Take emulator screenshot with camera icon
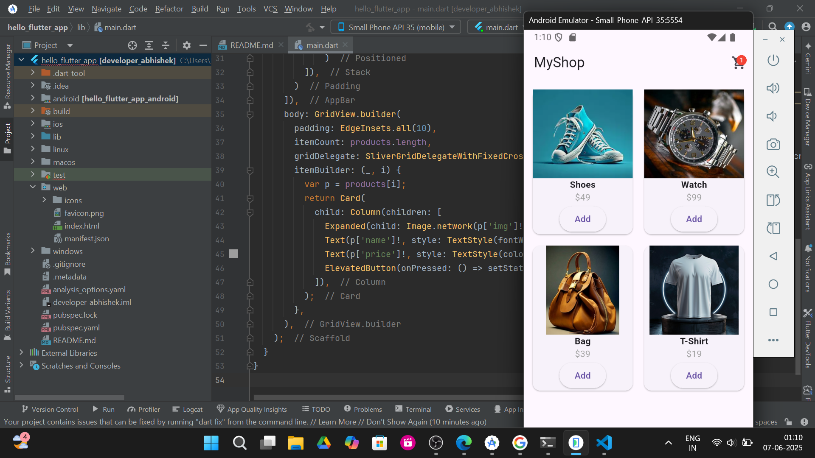Screen dimensions: 815x458 point(773,144)
